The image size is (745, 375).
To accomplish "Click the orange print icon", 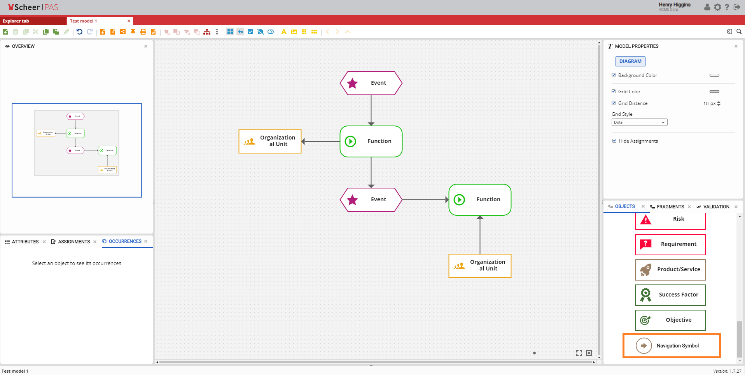I will click(143, 32).
